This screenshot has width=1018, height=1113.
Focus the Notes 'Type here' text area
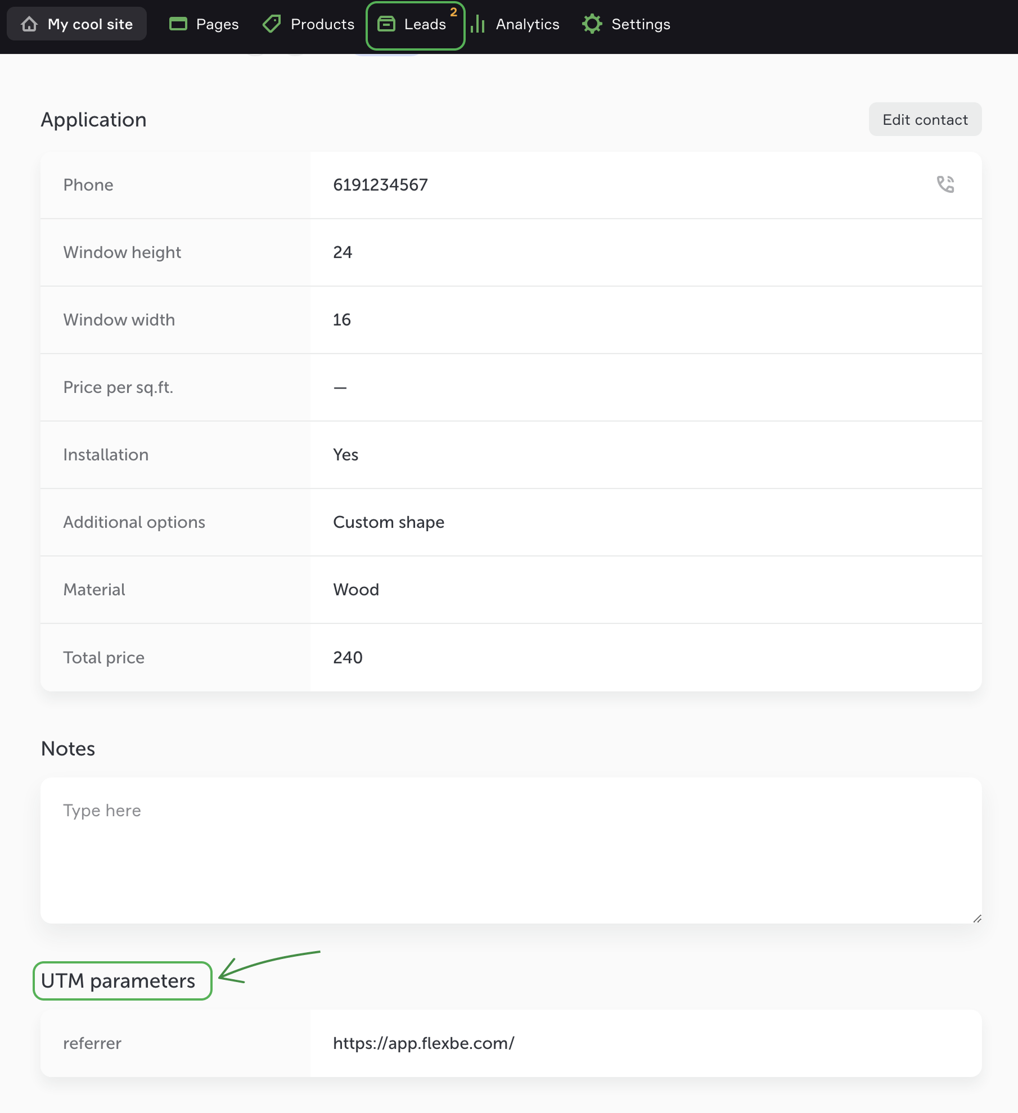[511, 850]
